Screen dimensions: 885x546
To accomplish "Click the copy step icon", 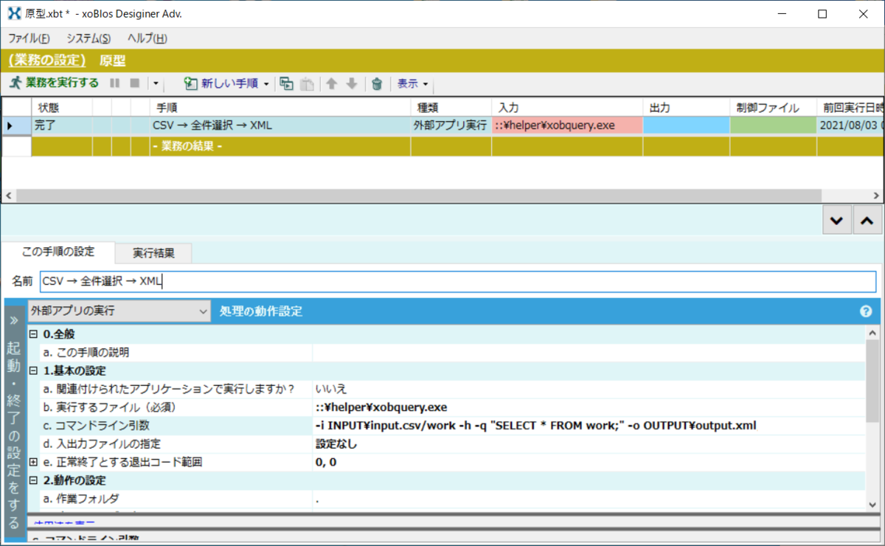I will [x=286, y=83].
